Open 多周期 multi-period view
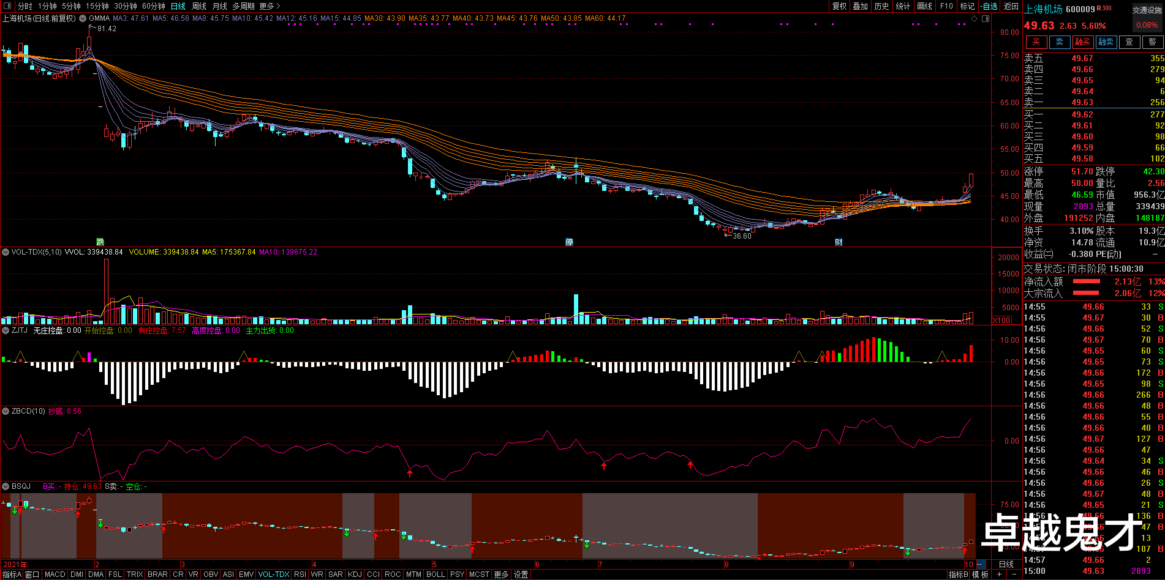 [243, 6]
